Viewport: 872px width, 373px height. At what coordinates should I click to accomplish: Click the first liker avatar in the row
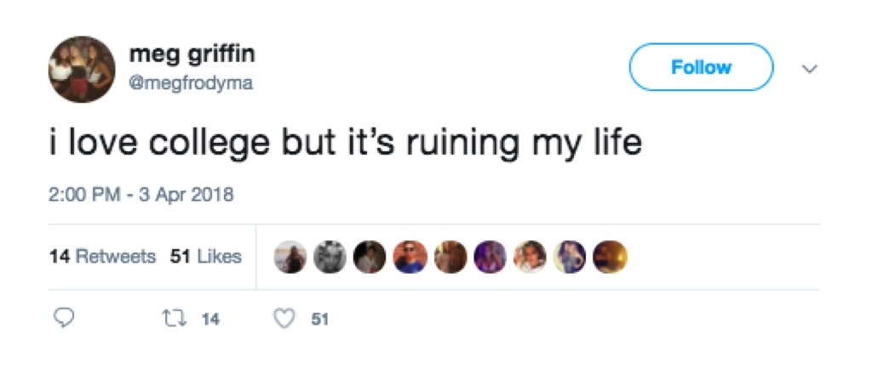click(x=290, y=257)
